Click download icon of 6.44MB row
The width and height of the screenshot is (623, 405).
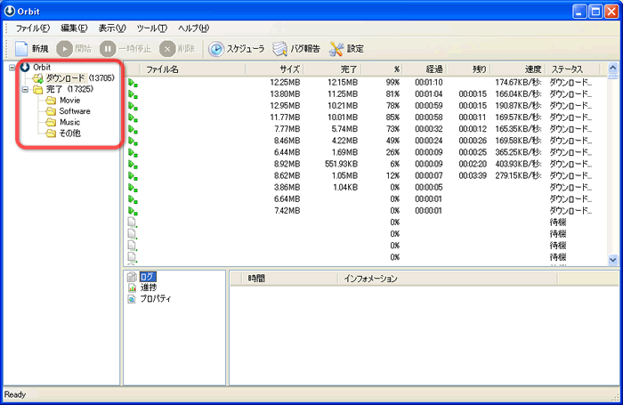coord(133,152)
